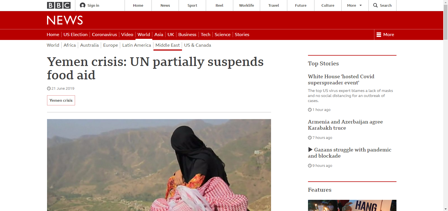Click the BBC NEWS banner logo
This screenshot has height=211, width=448.
coord(65,20)
